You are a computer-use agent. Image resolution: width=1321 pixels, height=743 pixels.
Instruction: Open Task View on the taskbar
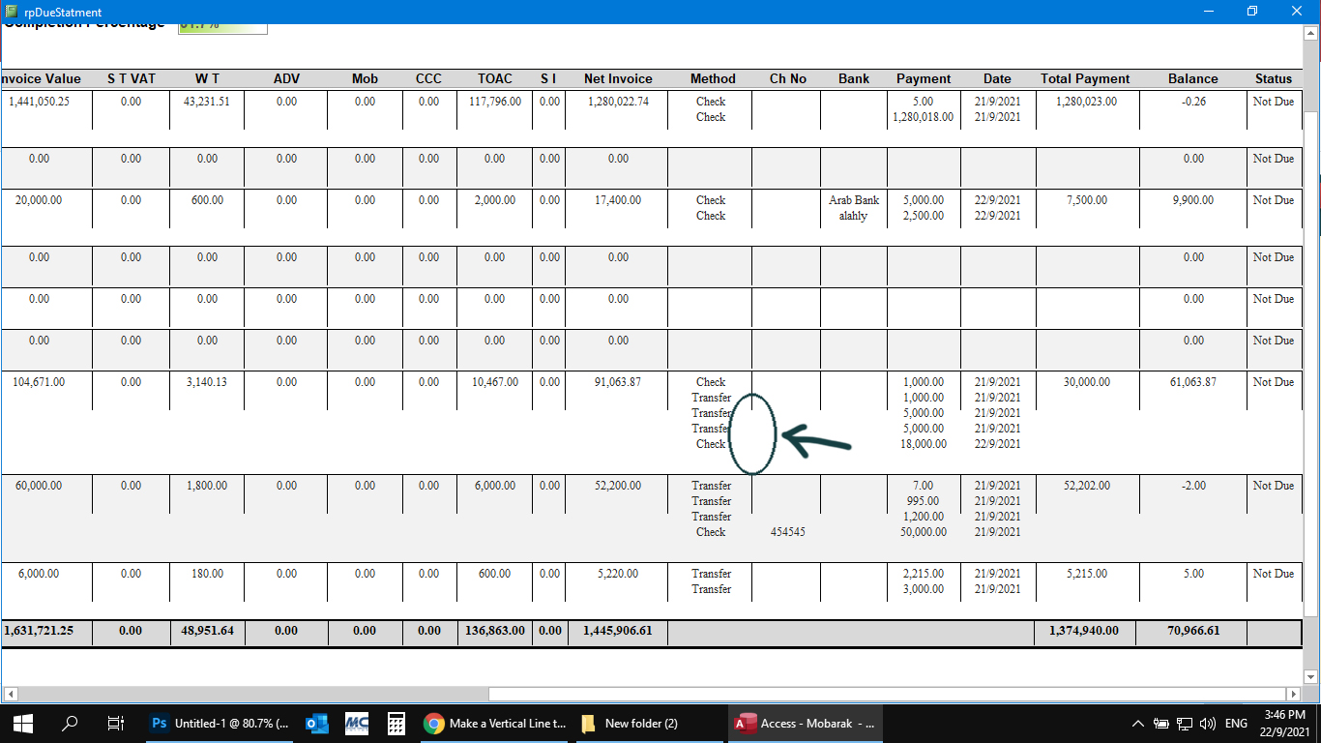point(115,723)
